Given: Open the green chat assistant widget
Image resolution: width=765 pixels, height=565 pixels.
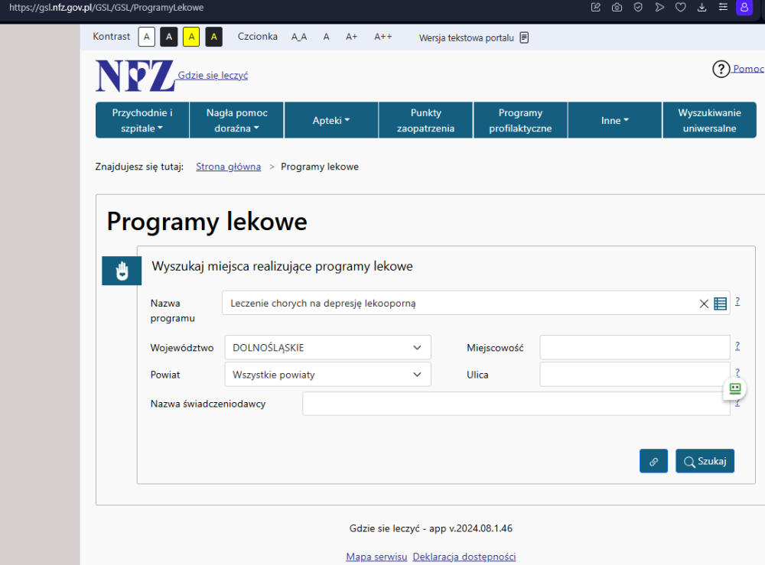Looking at the screenshot, I should click(x=735, y=388).
